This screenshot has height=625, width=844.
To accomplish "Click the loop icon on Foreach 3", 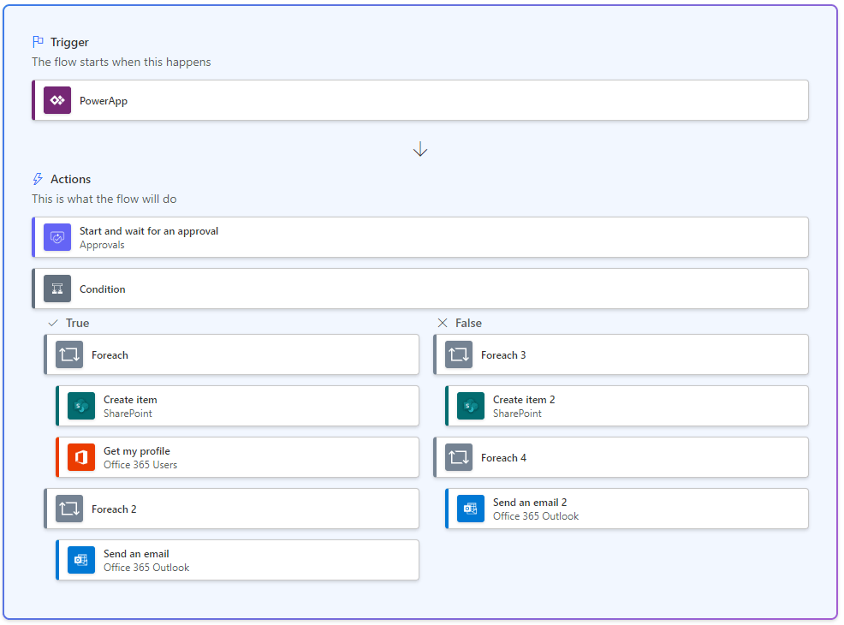I will click(x=459, y=354).
